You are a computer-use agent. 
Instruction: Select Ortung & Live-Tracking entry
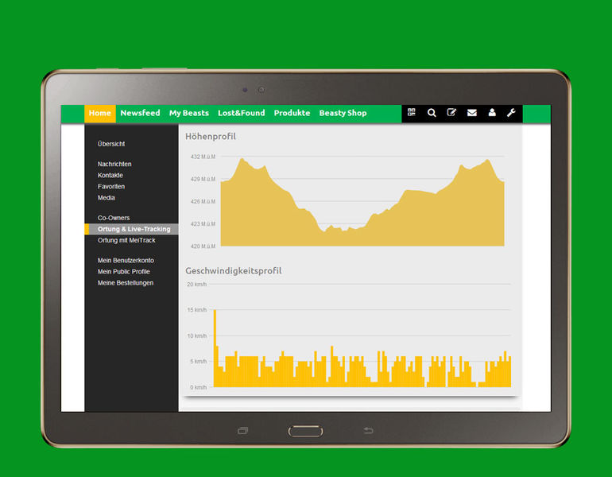coord(131,229)
